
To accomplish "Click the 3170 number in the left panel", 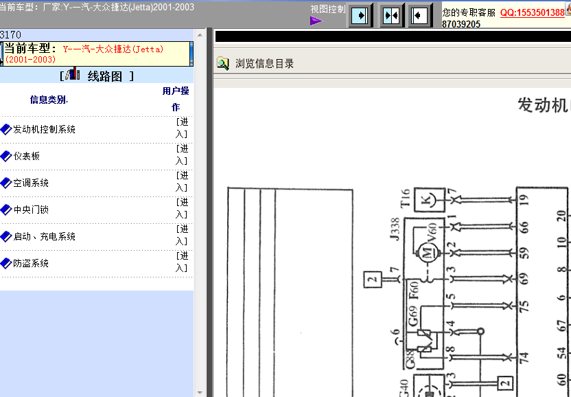I will click(10, 35).
